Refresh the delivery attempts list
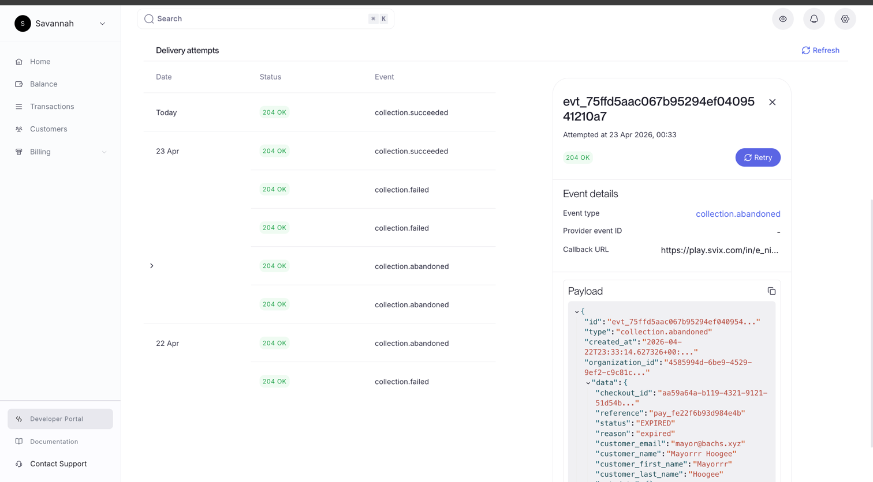 point(820,51)
